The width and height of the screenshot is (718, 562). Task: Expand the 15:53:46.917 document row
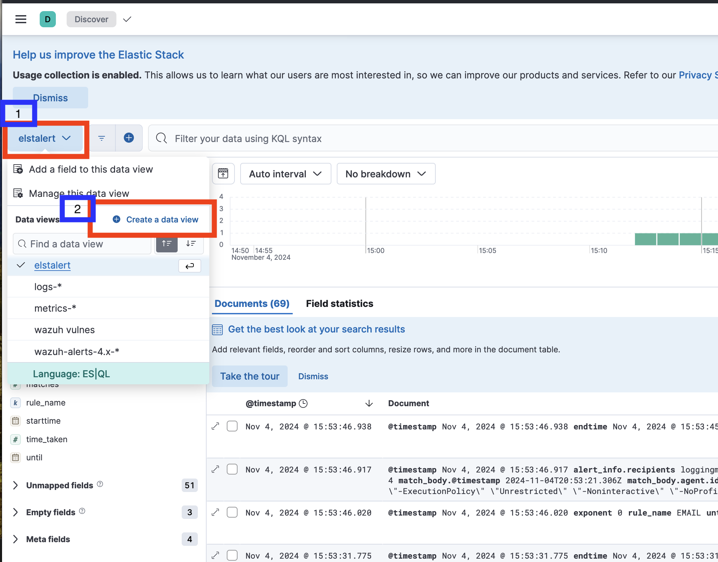coord(215,469)
